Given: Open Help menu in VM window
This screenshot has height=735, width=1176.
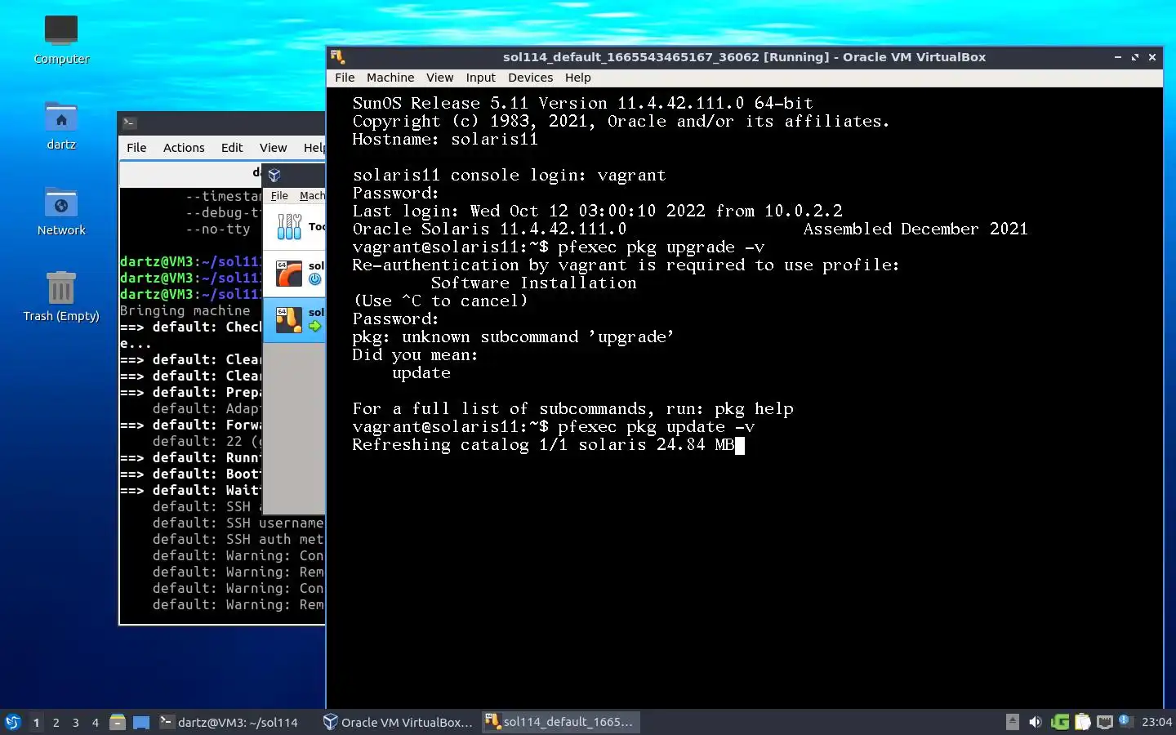Looking at the screenshot, I should pos(577,78).
